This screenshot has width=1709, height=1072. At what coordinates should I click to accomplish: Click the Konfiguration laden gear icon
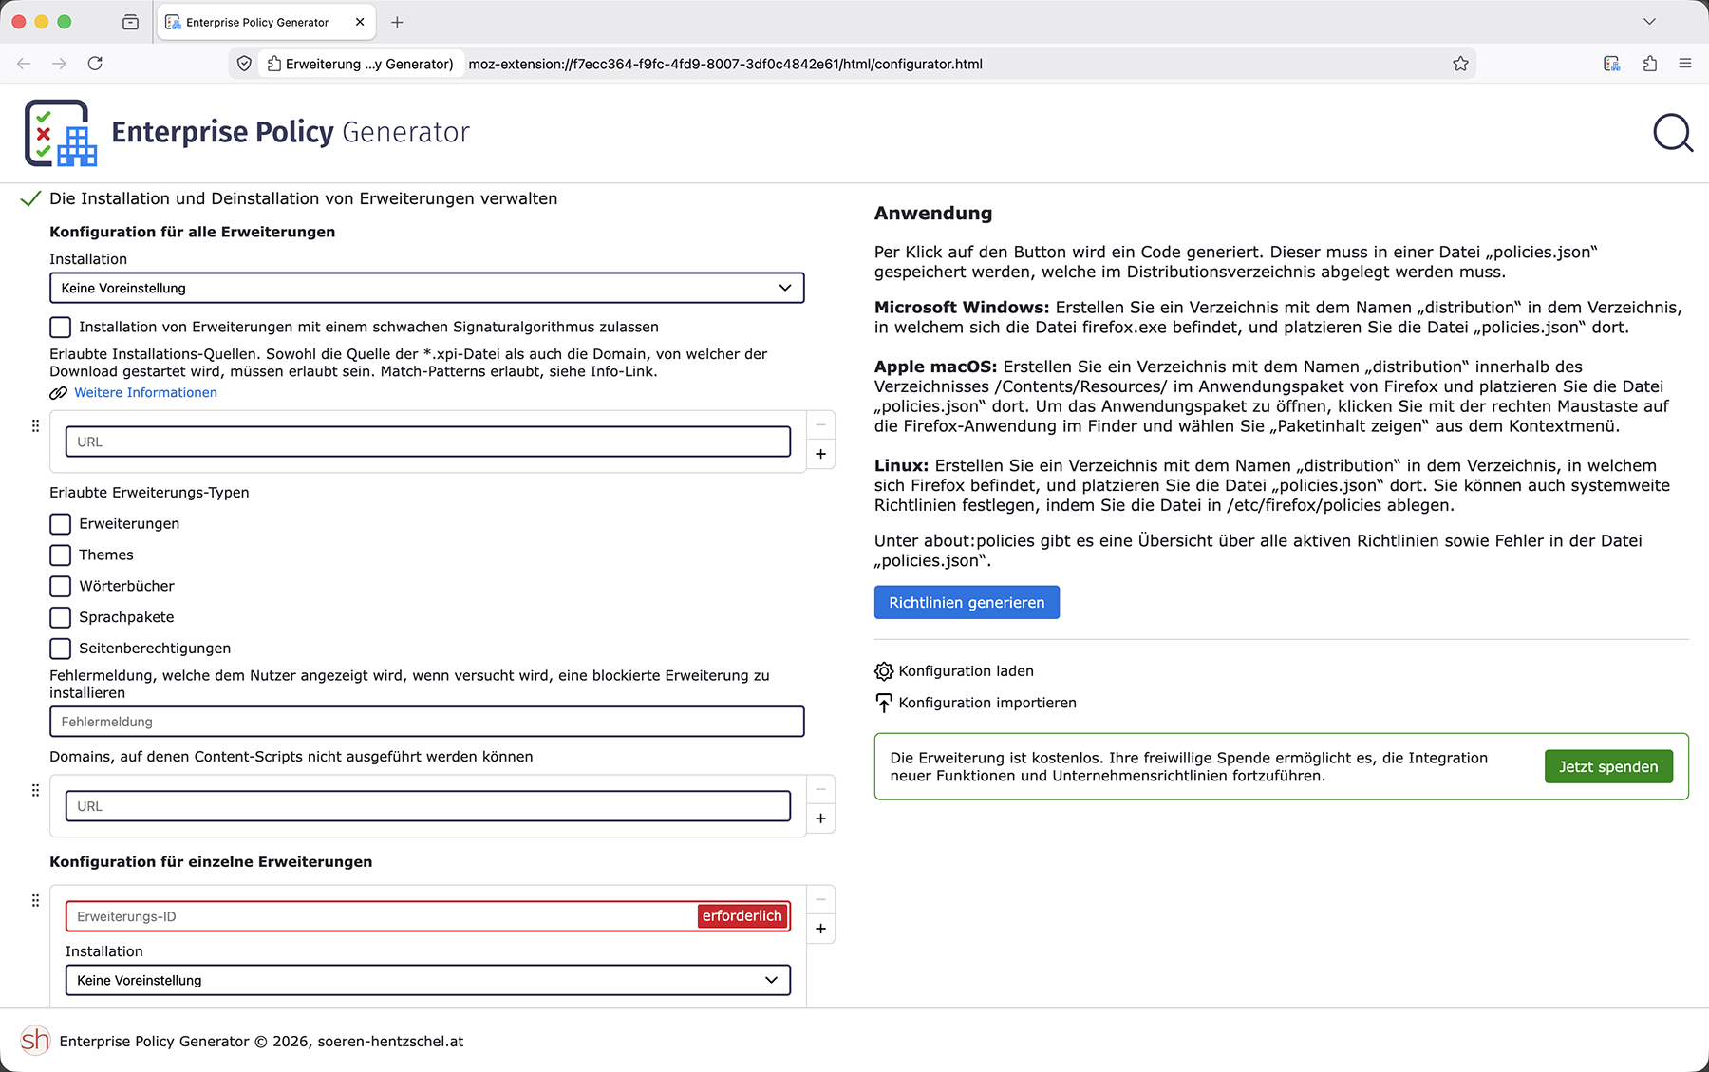pyautogui.click(x=883, y=671)
